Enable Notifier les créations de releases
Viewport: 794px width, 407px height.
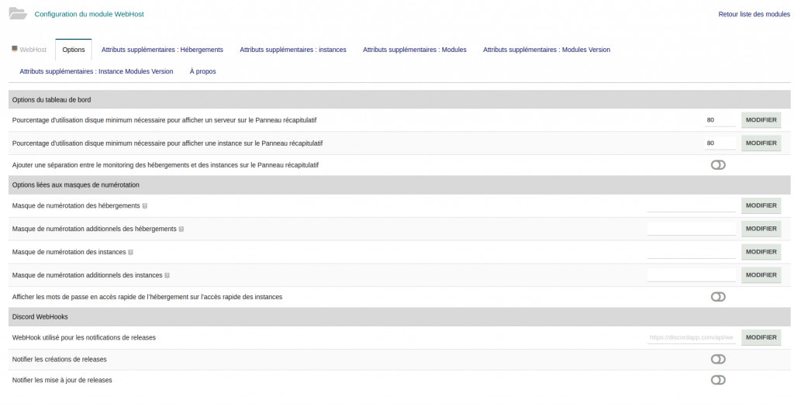tap(718, 360)
